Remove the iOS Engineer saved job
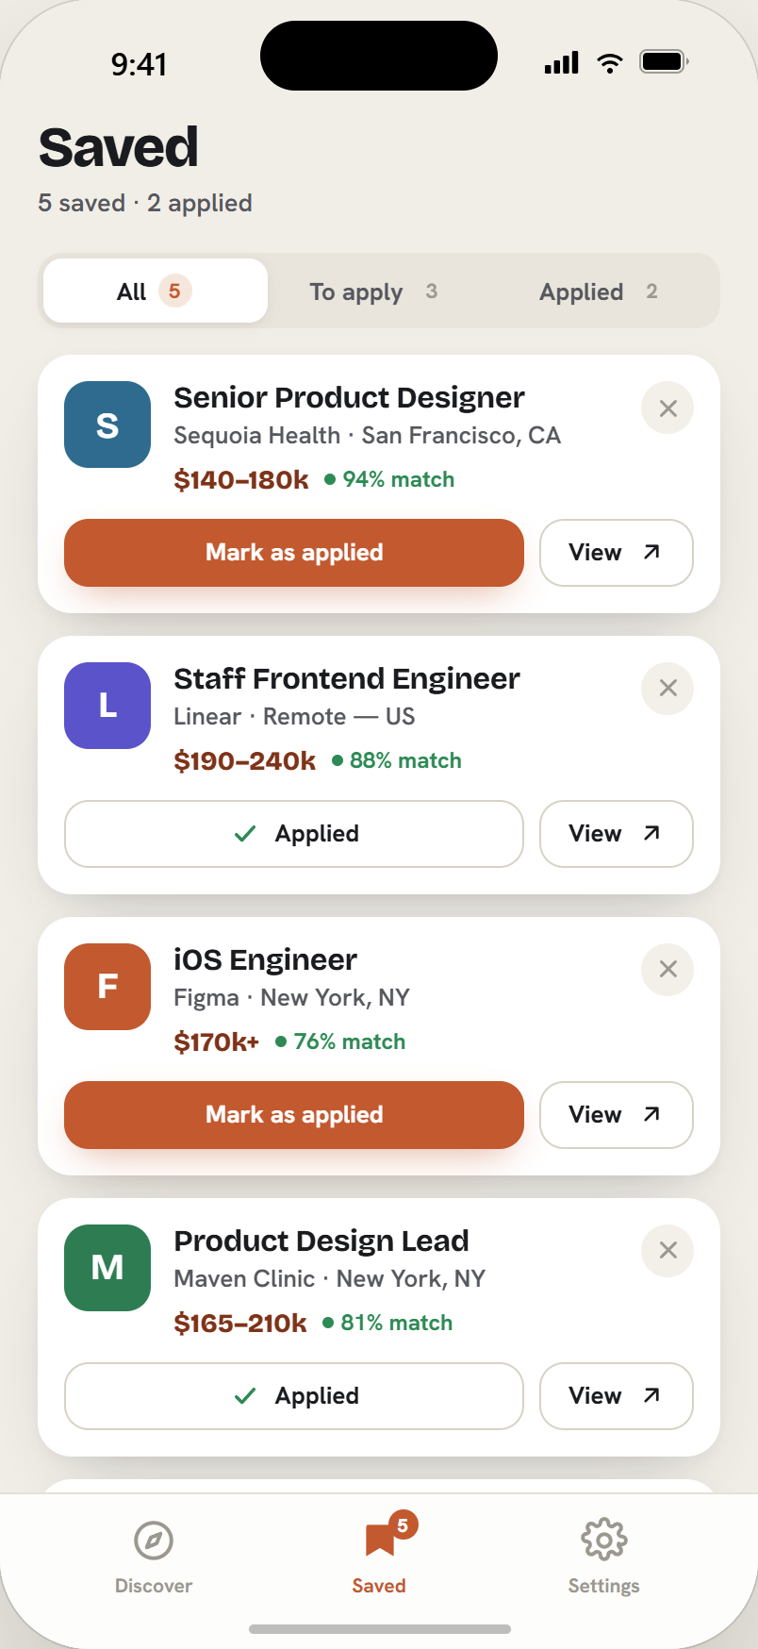Screen dimensions: 758x1649 pyautogui.click(x=667, y=970)
